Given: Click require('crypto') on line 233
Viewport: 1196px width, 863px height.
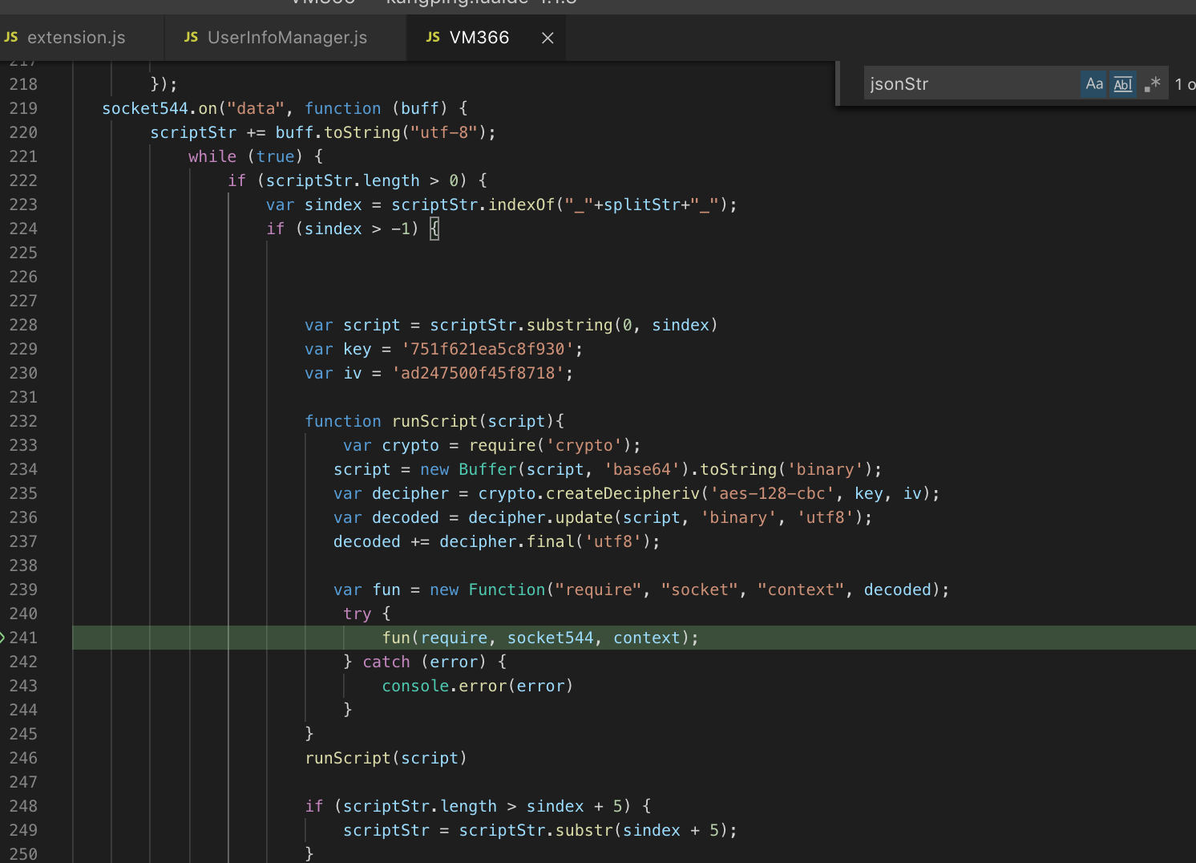Looking at the screenshot, I should click(551, 445).
